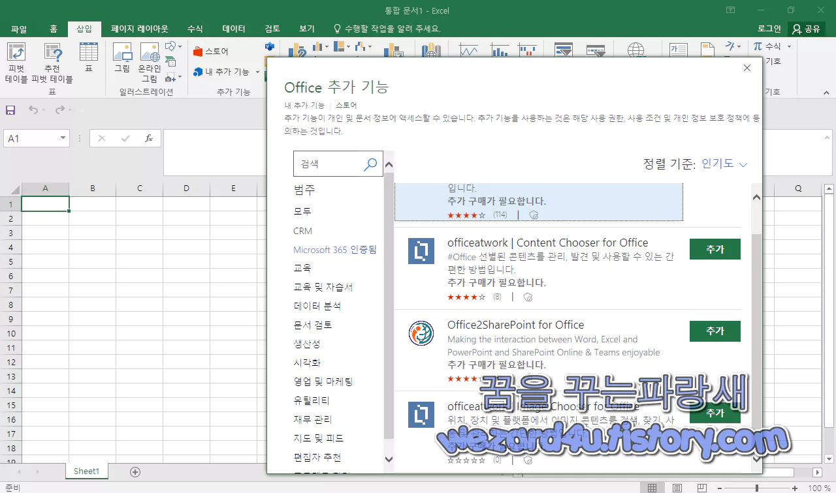Click the zoom slider handle
The height and width of the screenshot is (493, 836).
756,488
